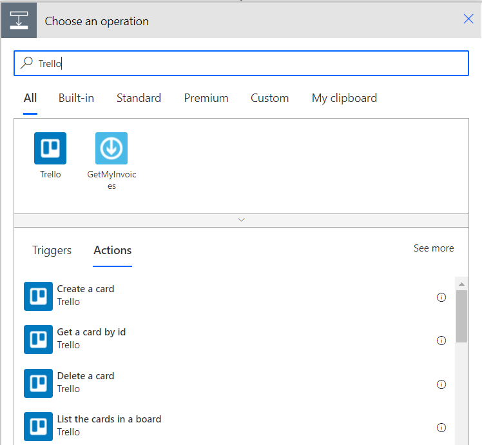The height and width of the screenshot is (445, 482).
Task: Switch to the Built-in tab
Action: (x=76, y=98)
